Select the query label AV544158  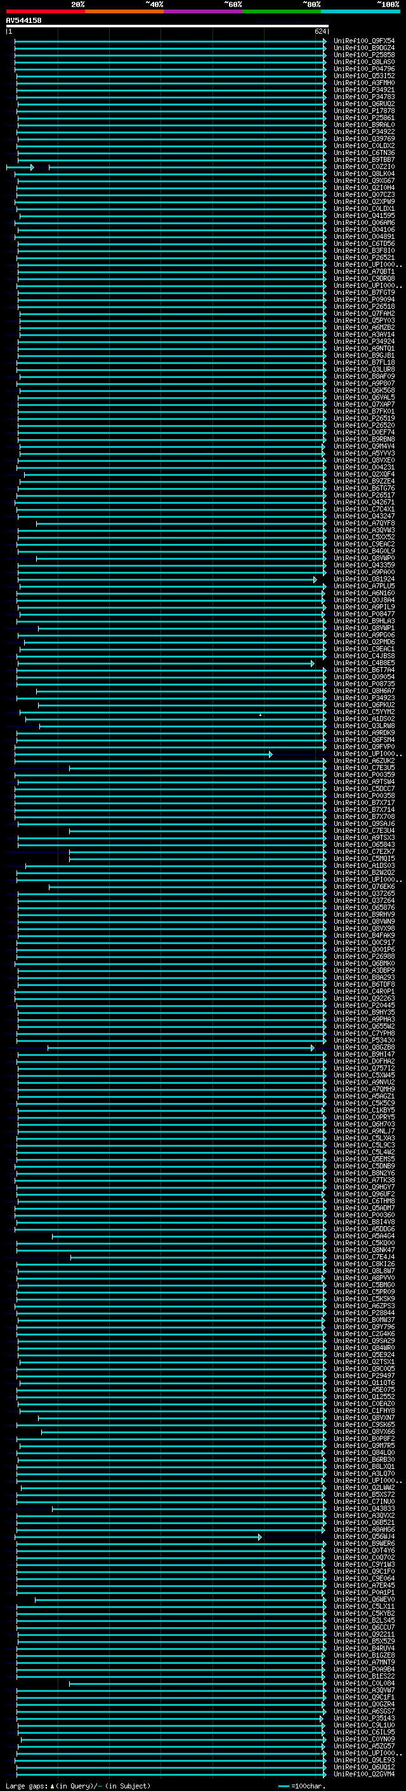tap(23, 20)
